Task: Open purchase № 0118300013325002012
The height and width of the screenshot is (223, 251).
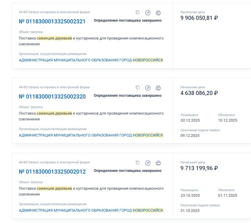Action: coord(52,172)
